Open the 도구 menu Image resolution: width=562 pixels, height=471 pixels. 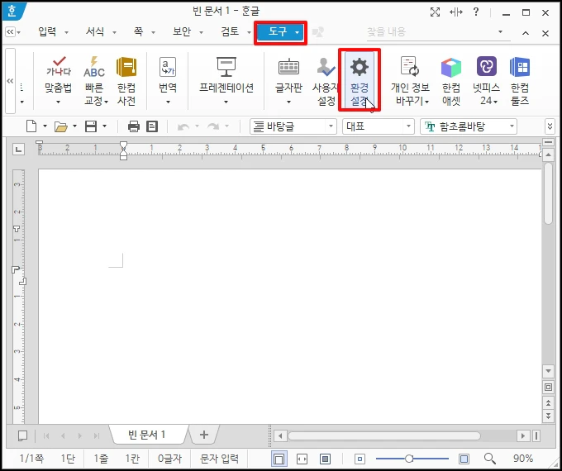click(280, 32)
